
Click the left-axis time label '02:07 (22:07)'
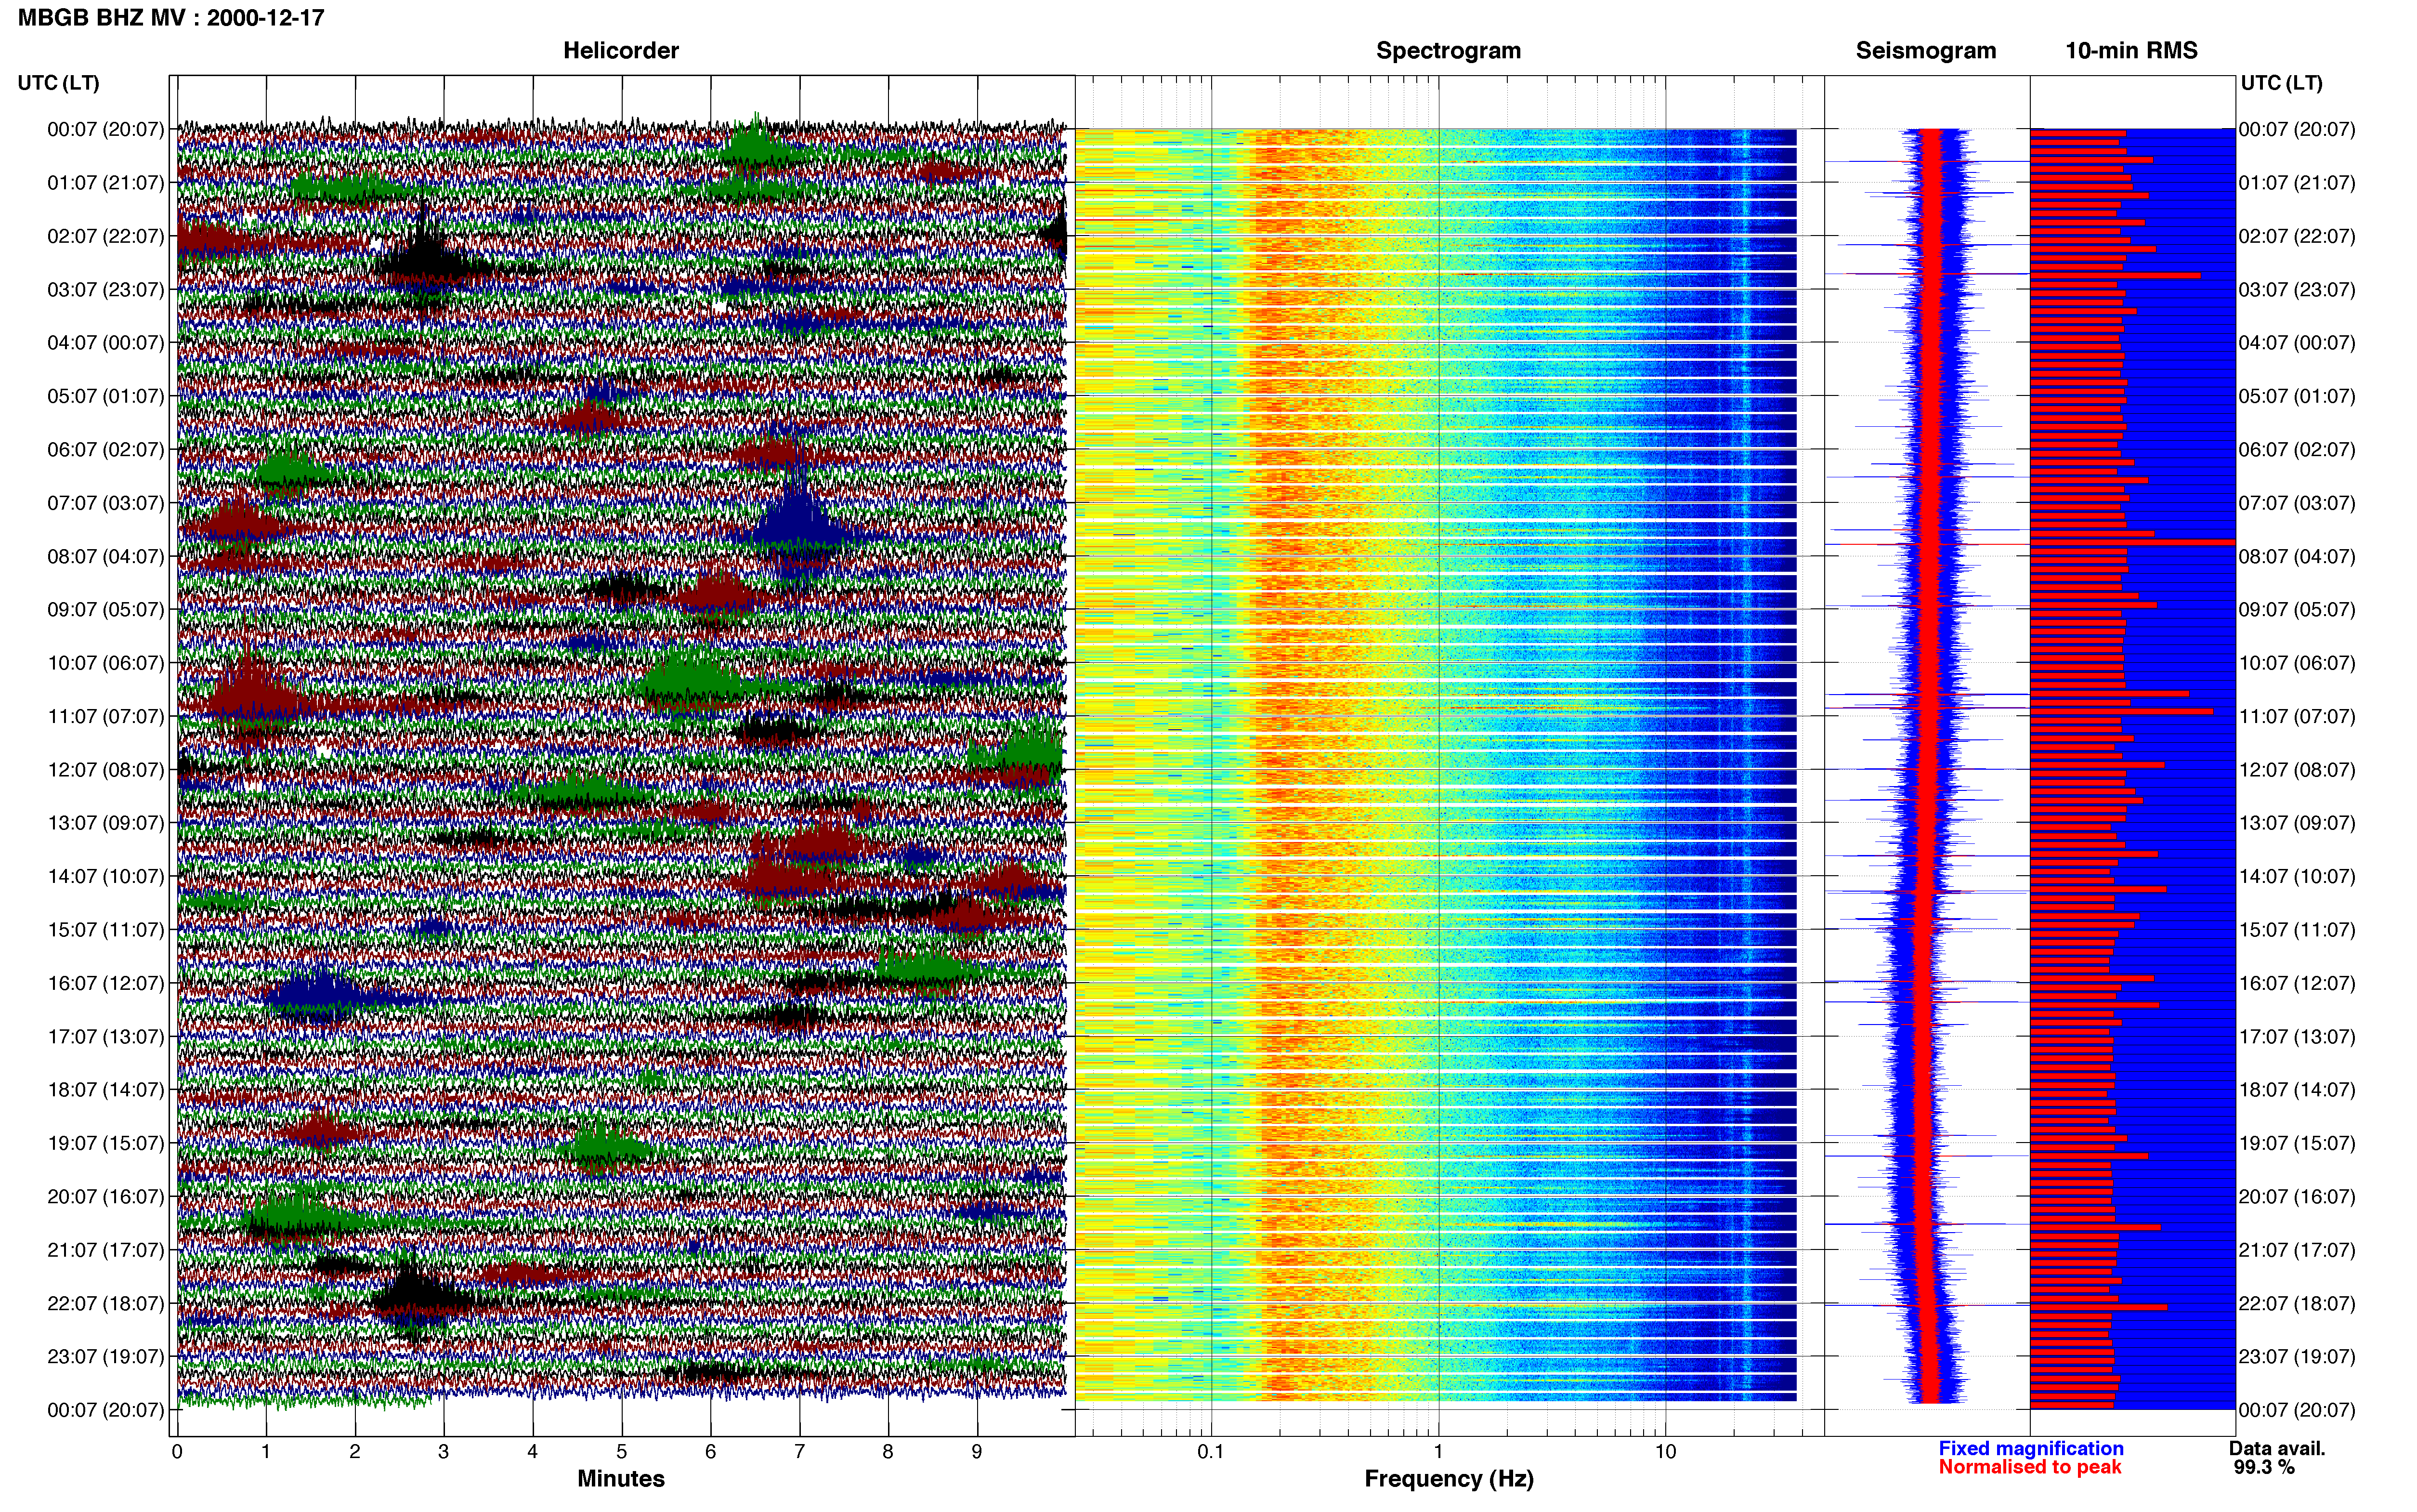[105, 236]
